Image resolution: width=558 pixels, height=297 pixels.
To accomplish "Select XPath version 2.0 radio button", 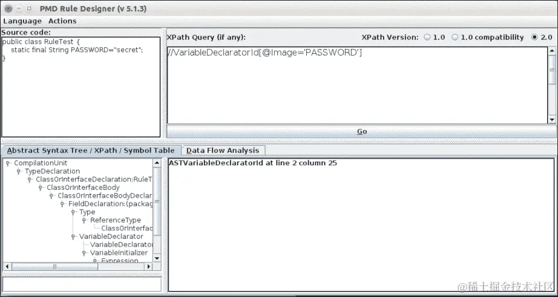I will point(534,38).
